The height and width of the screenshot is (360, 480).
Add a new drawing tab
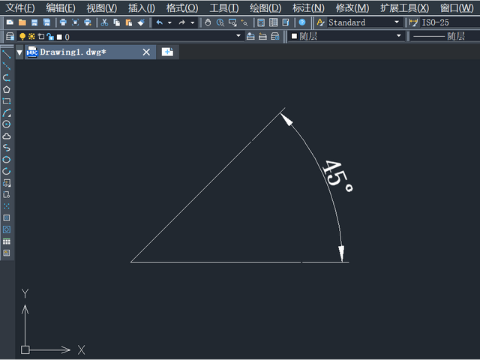[167, 52]
